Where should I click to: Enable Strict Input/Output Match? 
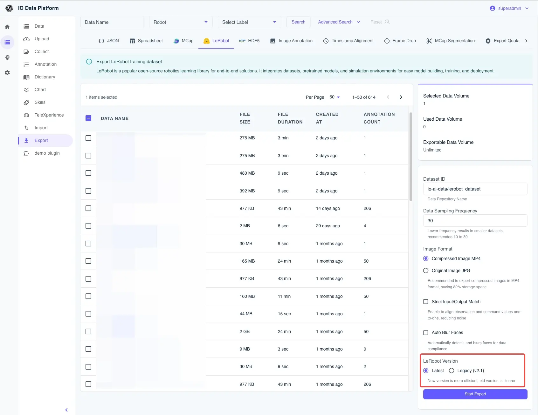click(426, 302)
